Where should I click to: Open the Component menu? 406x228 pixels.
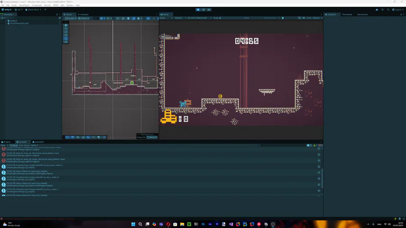[x=37, y=5]
